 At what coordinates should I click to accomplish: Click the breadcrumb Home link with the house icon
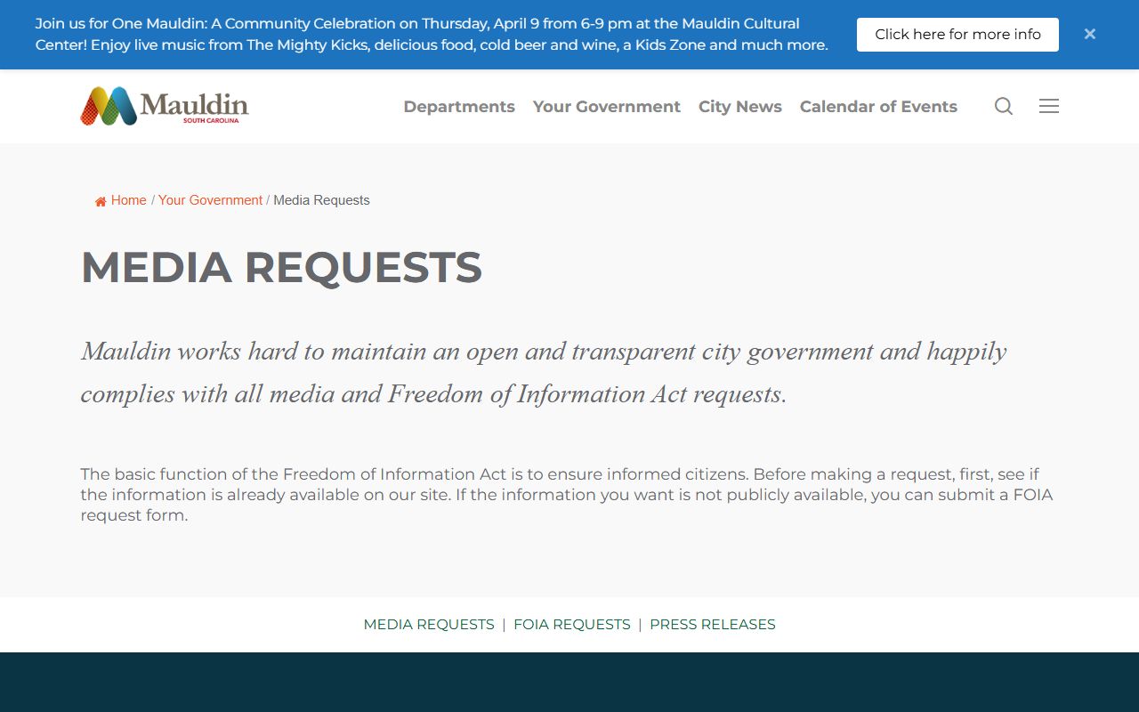[121, 200]
